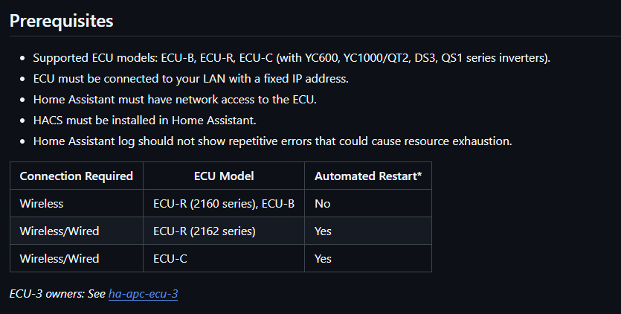Screen dimensions: 621x314
Task: Click the ECU-3 owners: See text
Action: click(x=57, y=294)
